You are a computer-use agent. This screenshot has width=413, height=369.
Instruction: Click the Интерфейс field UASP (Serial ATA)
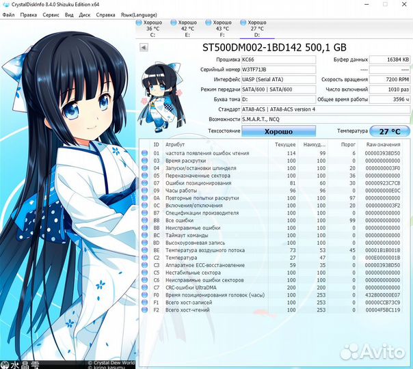click(278, 79)
